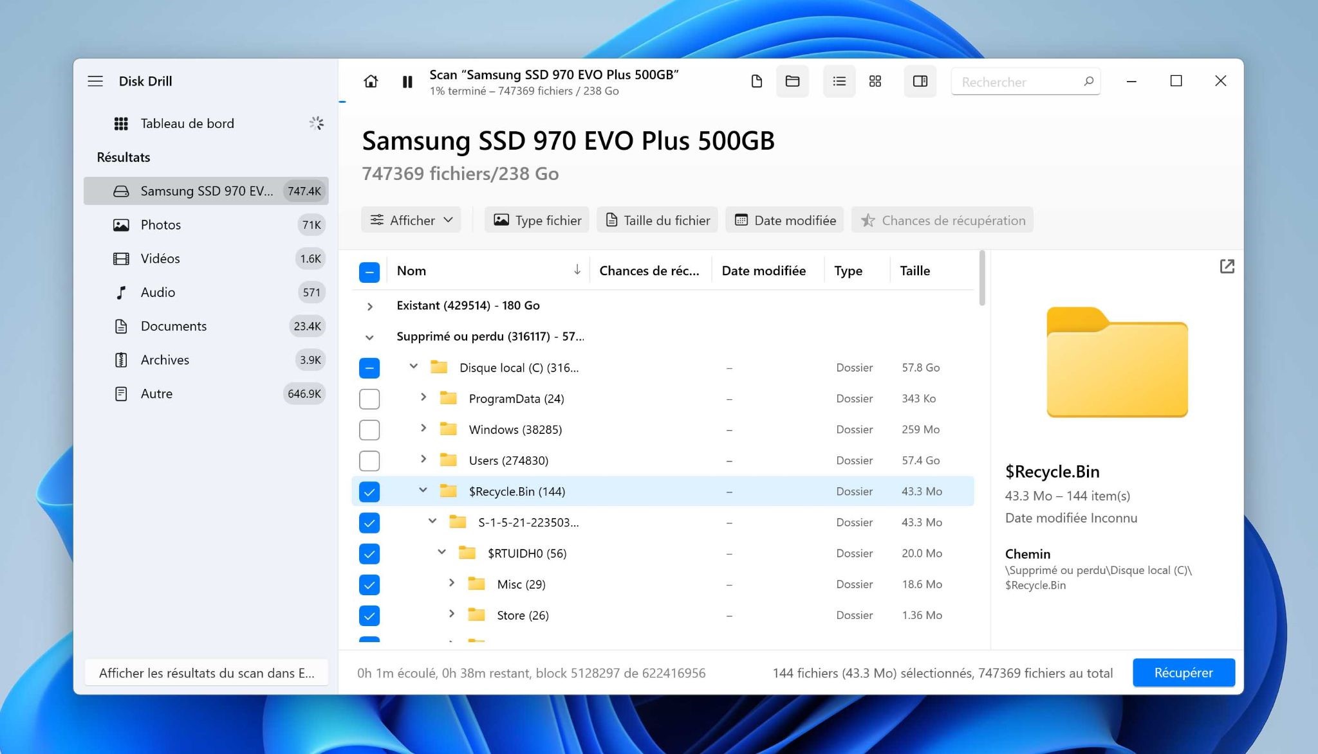Open Audio category in sidebar
The height and width of the screenshot is (754, 1318).
pyautogui.click(x=206, y=292)
